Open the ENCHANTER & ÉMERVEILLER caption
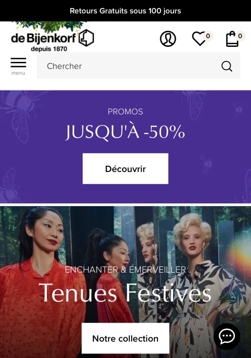The height and width of the screenshot is (358, 251). click(125, 270)
